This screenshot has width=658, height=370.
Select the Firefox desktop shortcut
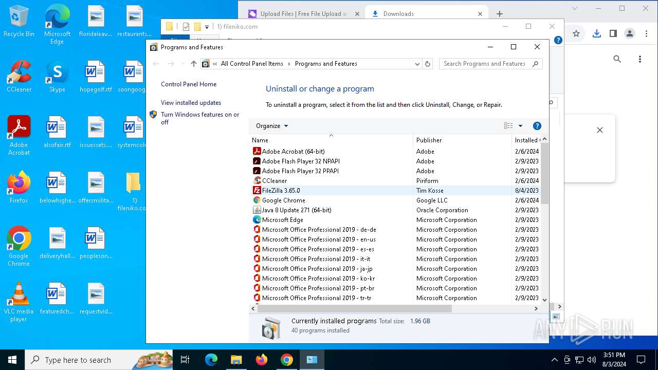click(19, 188)
